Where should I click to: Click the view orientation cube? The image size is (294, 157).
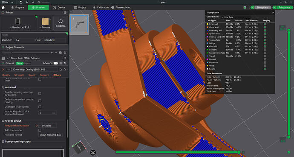pyautogui.click(x=79, y=147)
